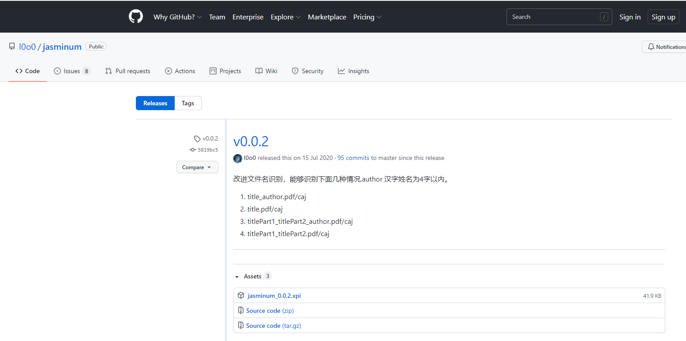Click the Sign up button
The image size is (686, 341).
tap(663, 17)
